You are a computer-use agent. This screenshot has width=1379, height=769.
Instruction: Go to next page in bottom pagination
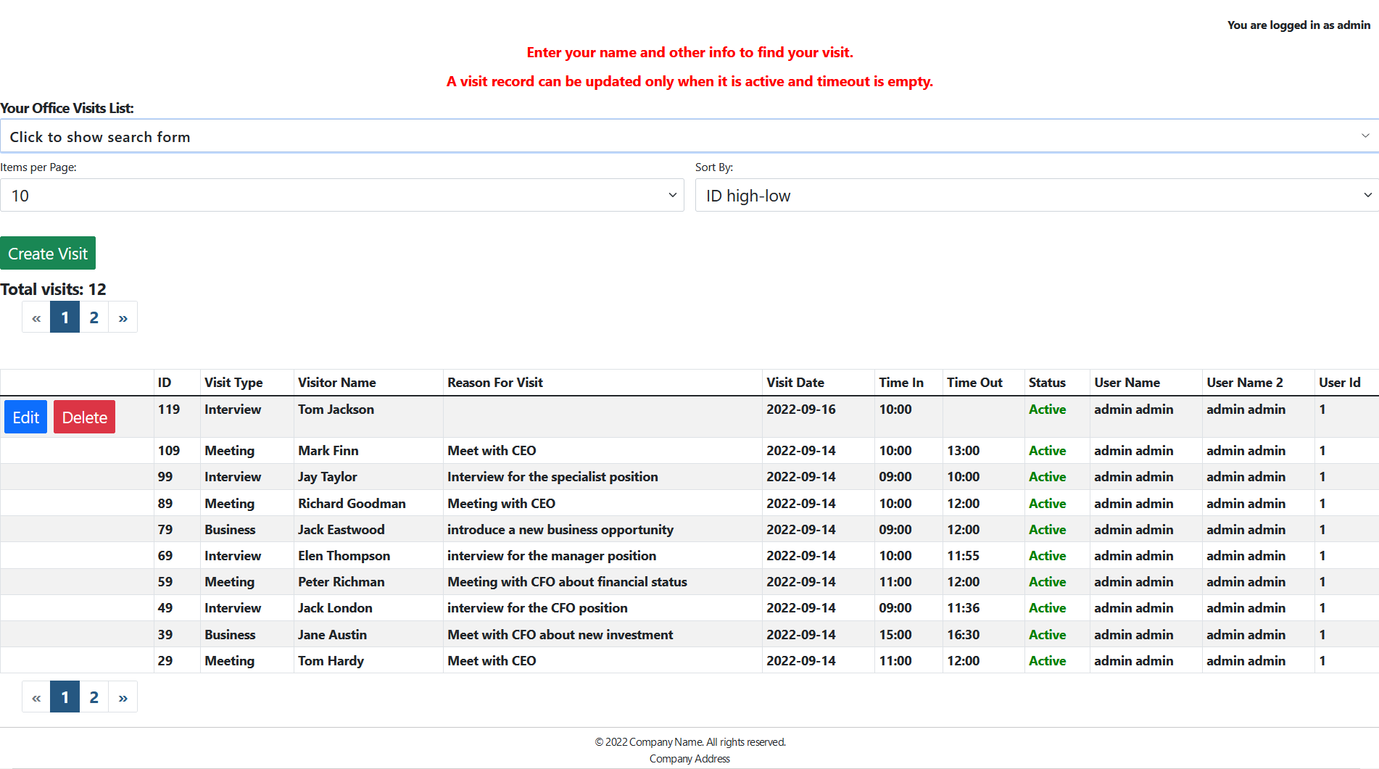click(123, 697)
